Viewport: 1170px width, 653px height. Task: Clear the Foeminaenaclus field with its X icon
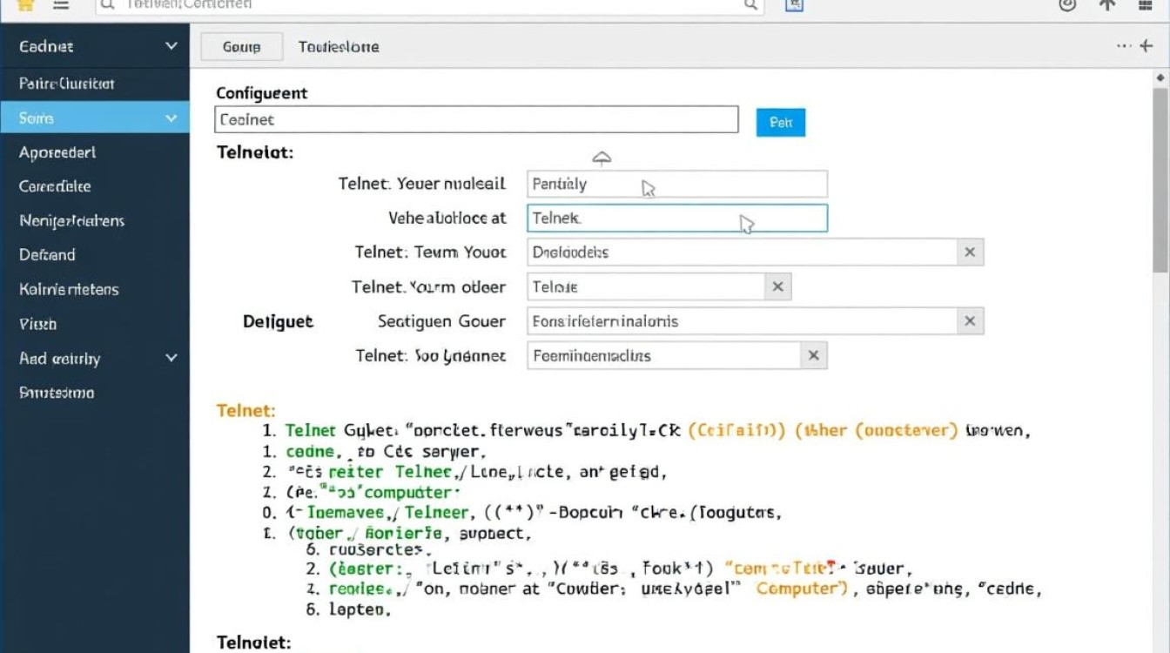coord(813,355)
